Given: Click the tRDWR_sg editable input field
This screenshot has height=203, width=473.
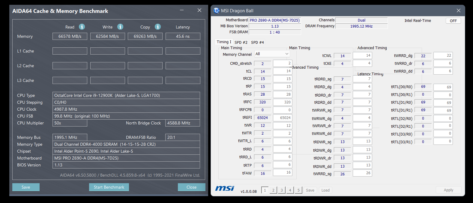Looking at the screenshot, I should [362, 141].
